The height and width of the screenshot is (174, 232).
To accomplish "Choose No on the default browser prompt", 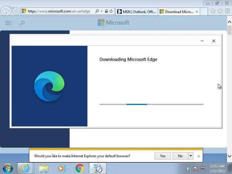I will 180,156.
